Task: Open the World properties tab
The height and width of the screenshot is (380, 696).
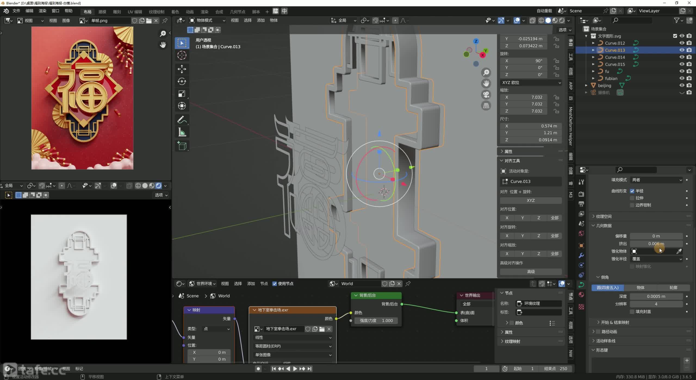Action: tap(581, 233)
